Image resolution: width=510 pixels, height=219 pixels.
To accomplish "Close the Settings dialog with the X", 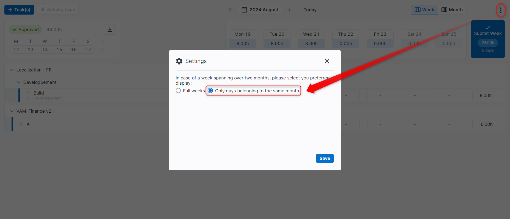I will pos(327,61).
